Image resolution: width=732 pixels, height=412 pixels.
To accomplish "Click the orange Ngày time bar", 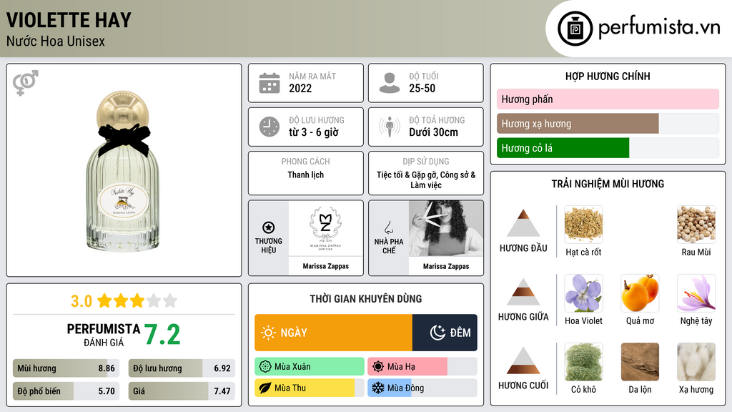I will click(333, 333).
